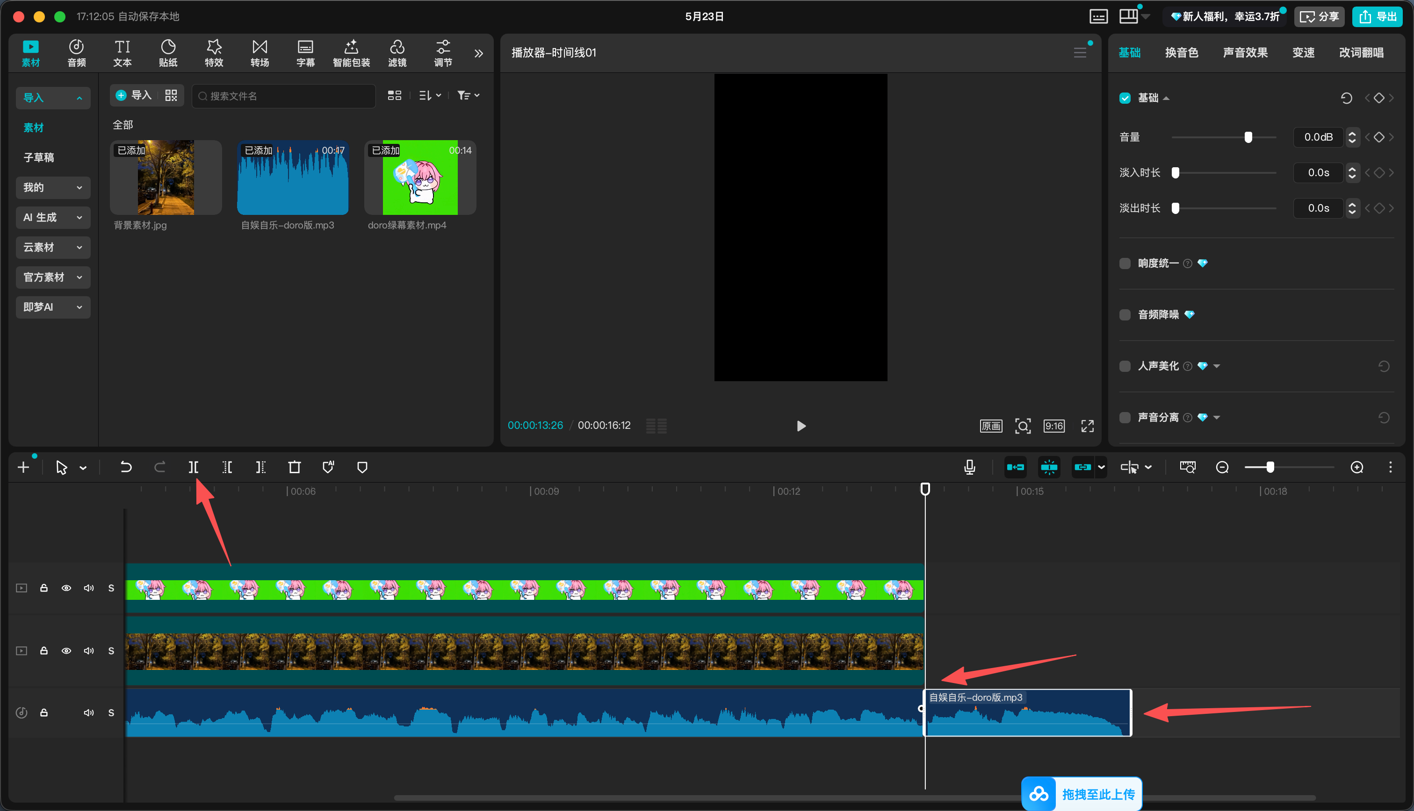Select 子草稿 in the sidebar
The image size is (1414, 811).
(x=38, y=157)
